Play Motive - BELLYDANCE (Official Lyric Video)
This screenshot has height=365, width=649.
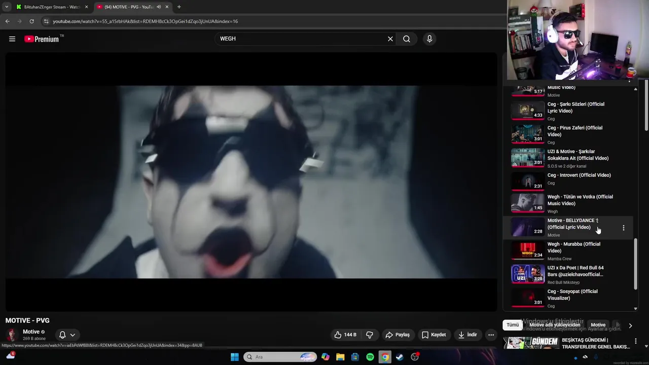573,224
